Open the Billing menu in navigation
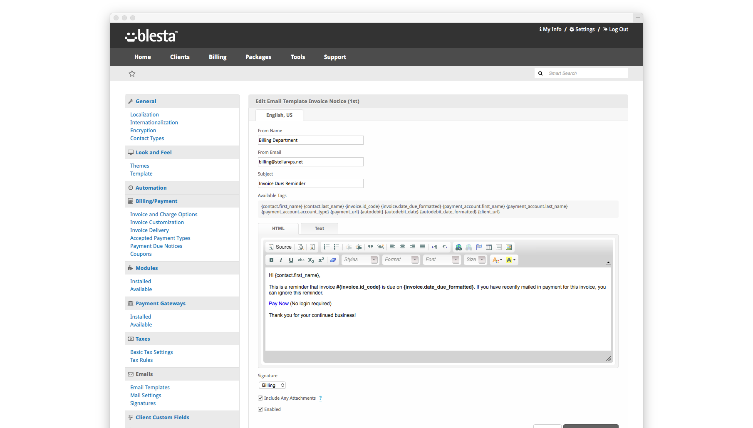 [218, 57]
